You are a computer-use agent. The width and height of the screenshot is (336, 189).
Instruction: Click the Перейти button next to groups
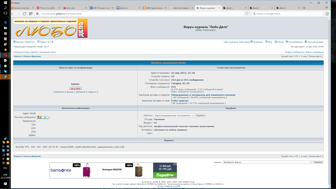[x=200, y=115]
